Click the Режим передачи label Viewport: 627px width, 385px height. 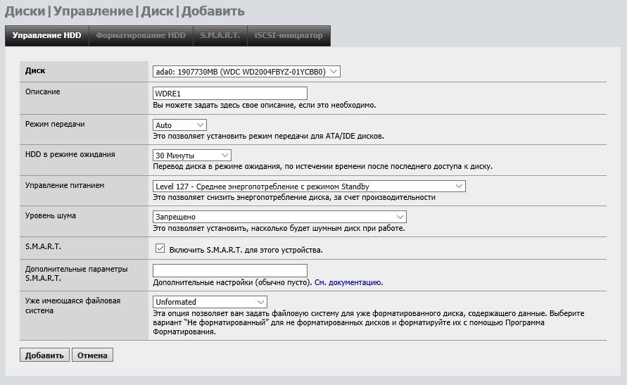coord(55,124)
